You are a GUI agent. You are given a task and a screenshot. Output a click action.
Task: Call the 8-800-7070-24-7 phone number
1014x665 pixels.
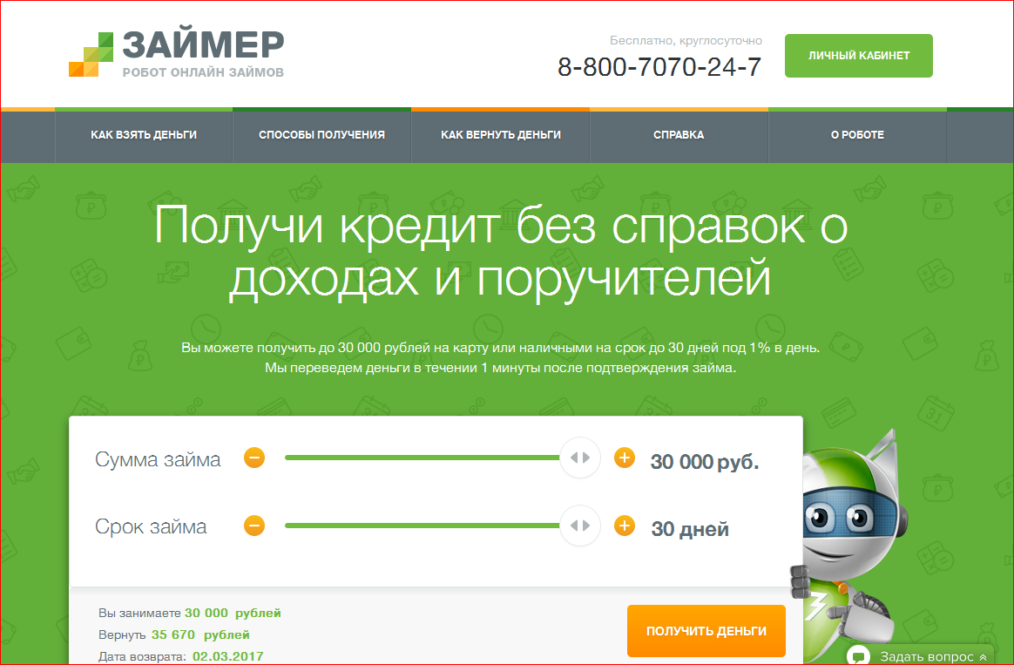pyautogui.click(x=659, y=67)
